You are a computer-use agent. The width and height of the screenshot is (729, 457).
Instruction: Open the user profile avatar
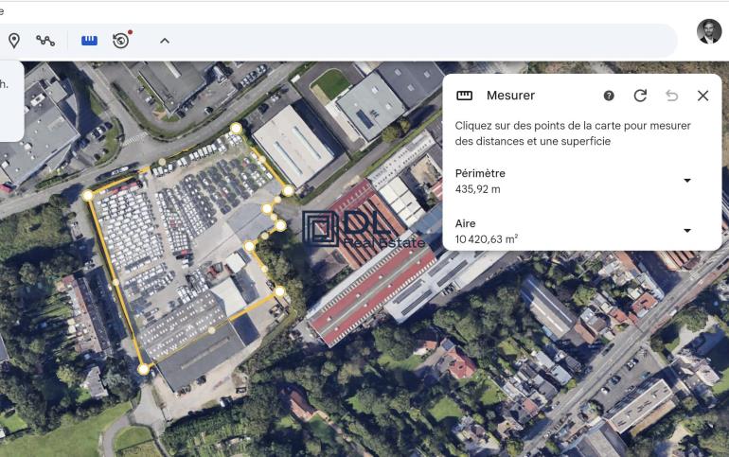[708, 31]
